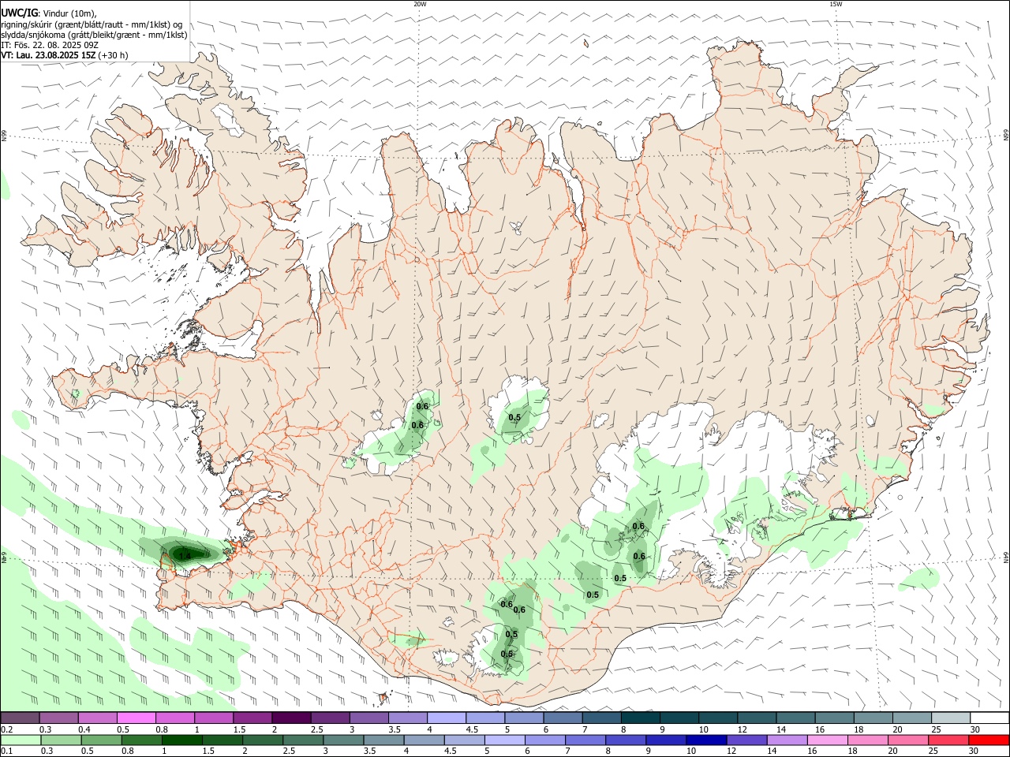The image size is (1010, 757).
Task: Click the '3.5' label under snow legend
Action: 395,729
